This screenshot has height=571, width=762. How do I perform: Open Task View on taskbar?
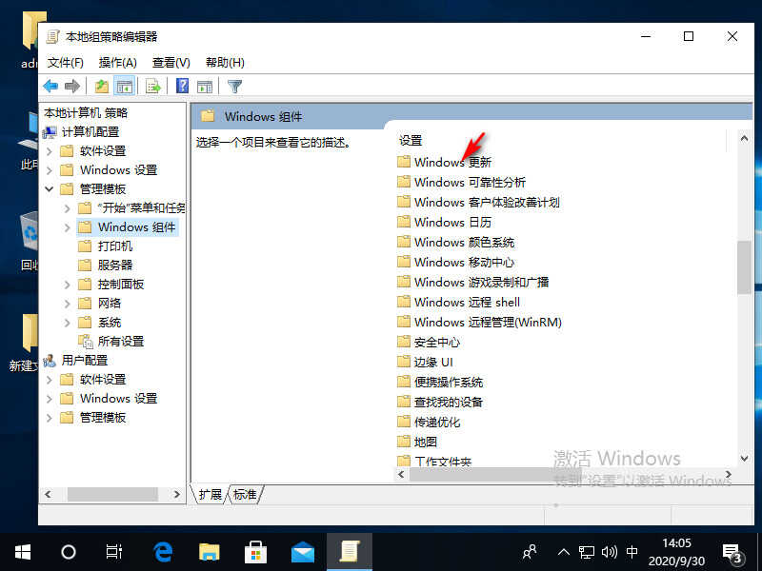pyautogui.click(x=113, y=552)
